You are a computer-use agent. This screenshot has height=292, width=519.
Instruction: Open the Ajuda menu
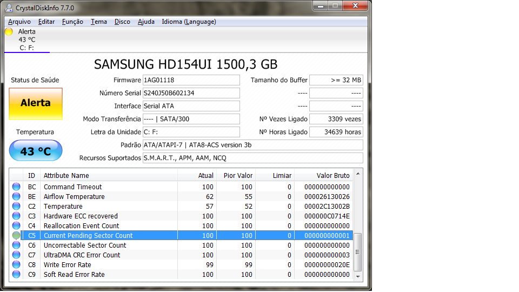tap(146, 22)
